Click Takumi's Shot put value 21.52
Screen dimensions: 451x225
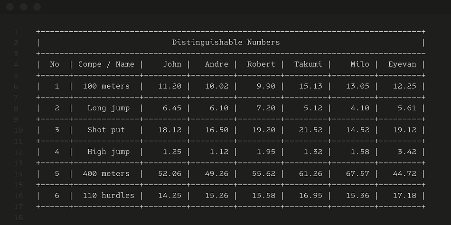[x=310, y=130]
